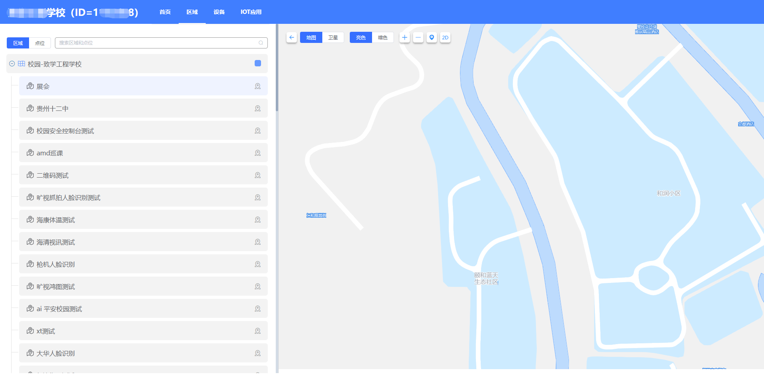764x389 pixels.
Task: Switch map theme to 暗色
Action: 383,37
